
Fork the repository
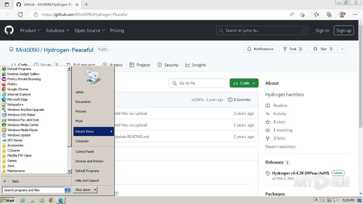point(293,49)
